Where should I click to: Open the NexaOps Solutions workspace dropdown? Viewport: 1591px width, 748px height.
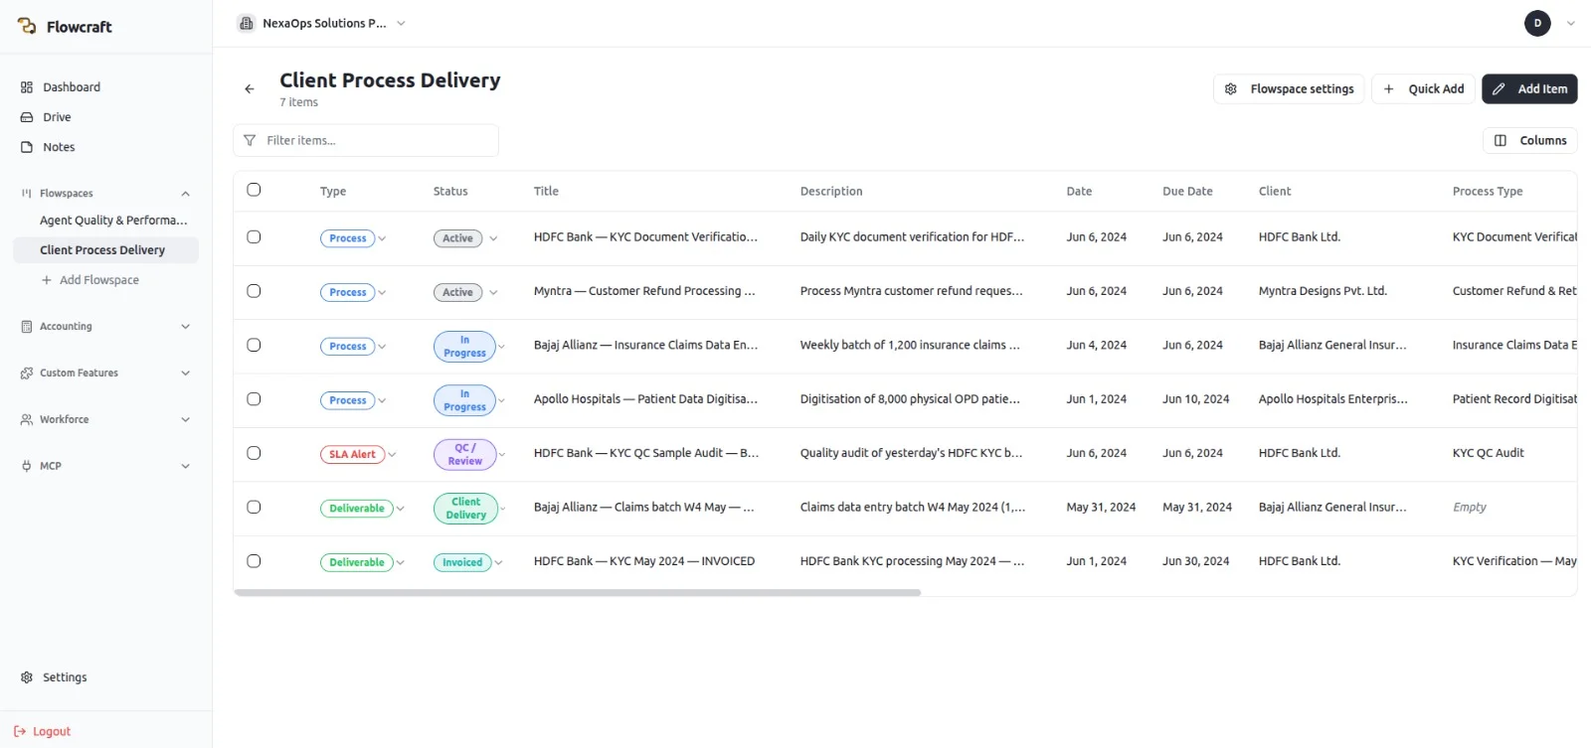[x=322, y=23]
